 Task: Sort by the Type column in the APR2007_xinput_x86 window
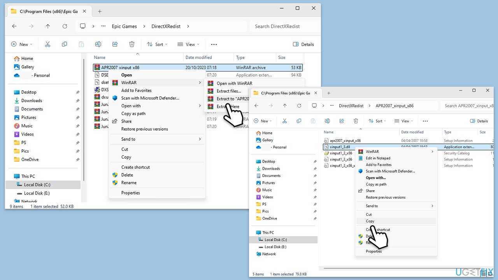click(448, 132)
